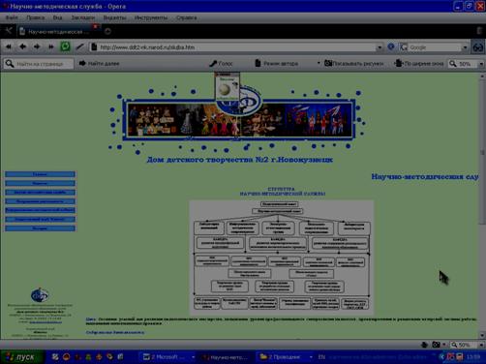
Task: Click the closed-tabs trash icon
Action: tap(479, 31)
